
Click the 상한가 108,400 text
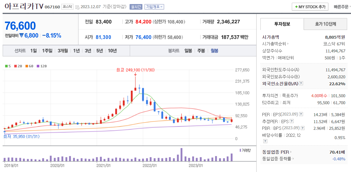pyautogui.click(x=169, y=22)
